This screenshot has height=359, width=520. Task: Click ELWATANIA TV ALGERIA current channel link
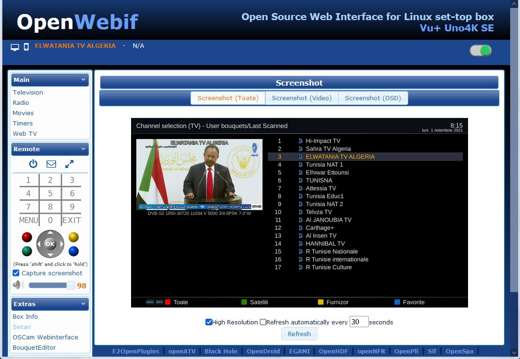[x=75, y=46]
